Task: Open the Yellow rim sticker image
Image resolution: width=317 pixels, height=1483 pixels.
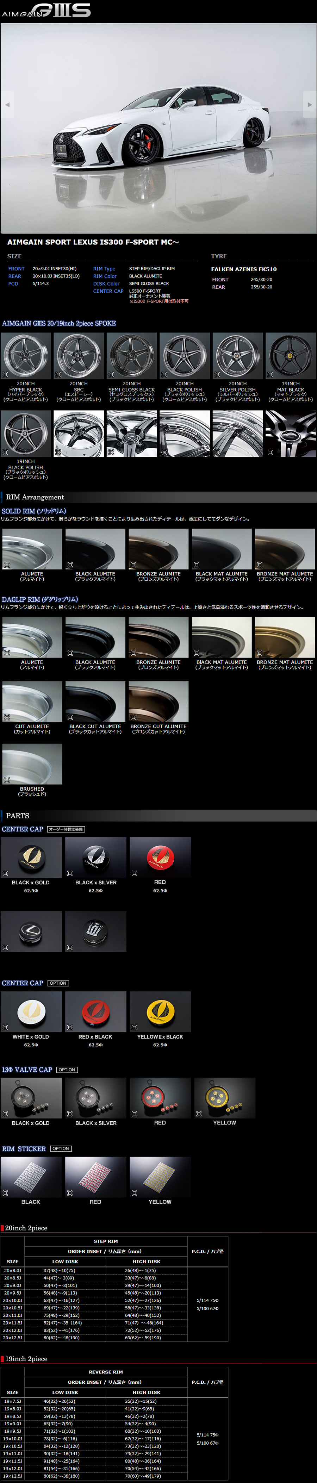Action: point(160,1177)
